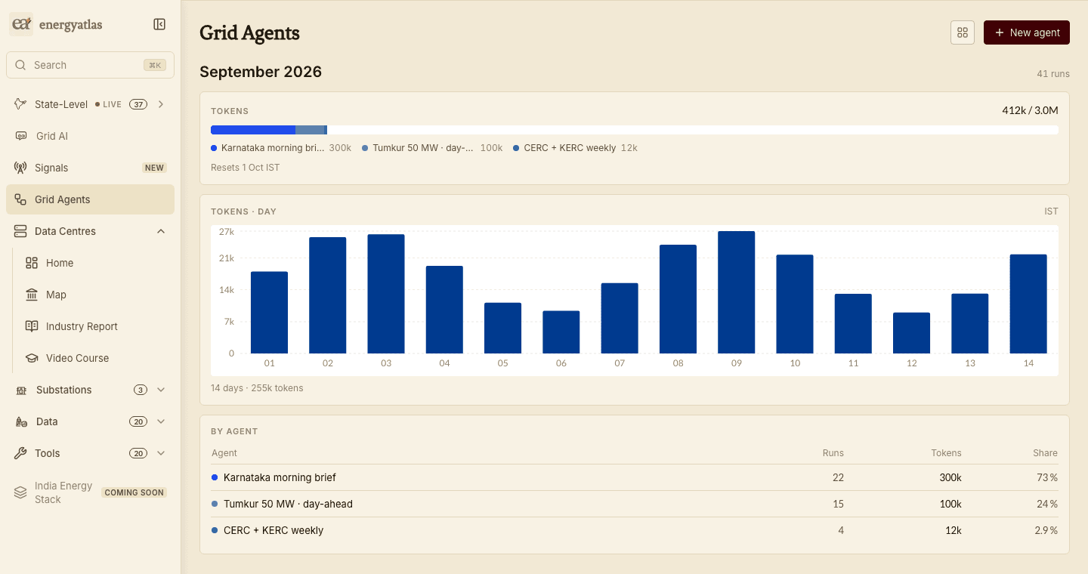The width and height of the screenshot is (1088, 574).
Task: Click the 37 count badge on State-Level
Action: tap(138, 104)
